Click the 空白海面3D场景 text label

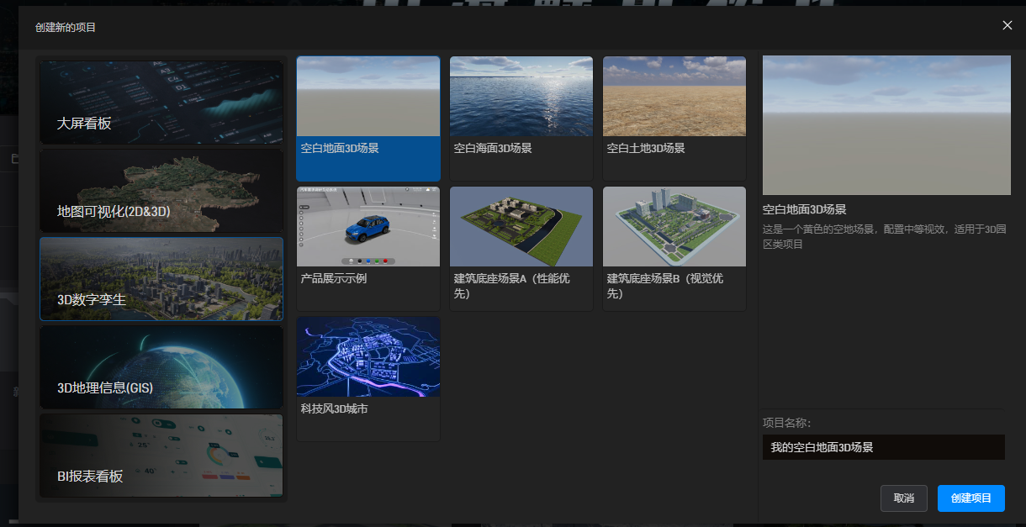pos(493,148)
